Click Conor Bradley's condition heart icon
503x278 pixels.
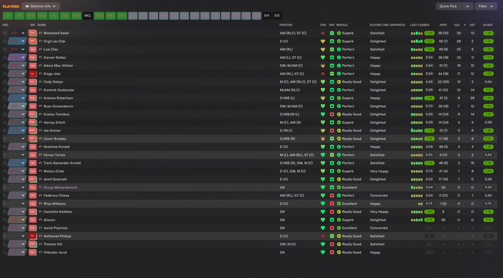pyautogui.click(x=323, y=139)
